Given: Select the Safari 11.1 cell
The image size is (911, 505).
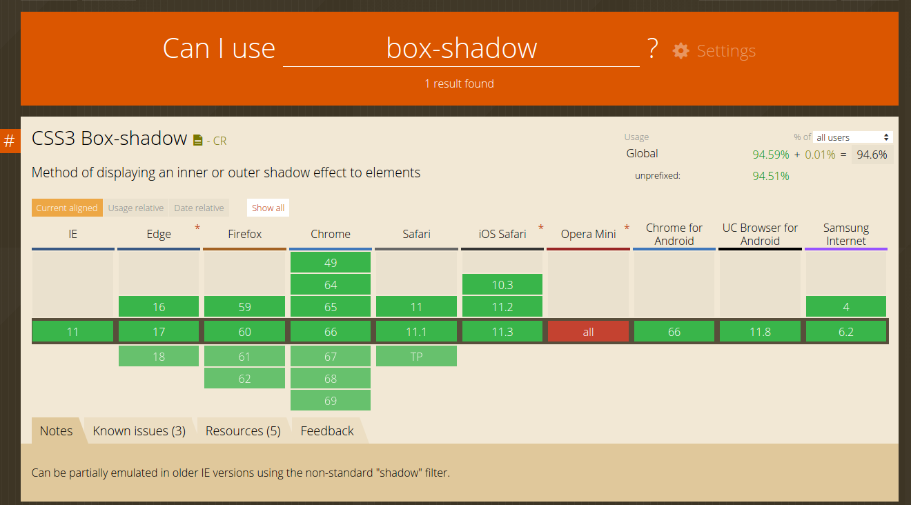Looking at the screenshot, I should [416, 332].
